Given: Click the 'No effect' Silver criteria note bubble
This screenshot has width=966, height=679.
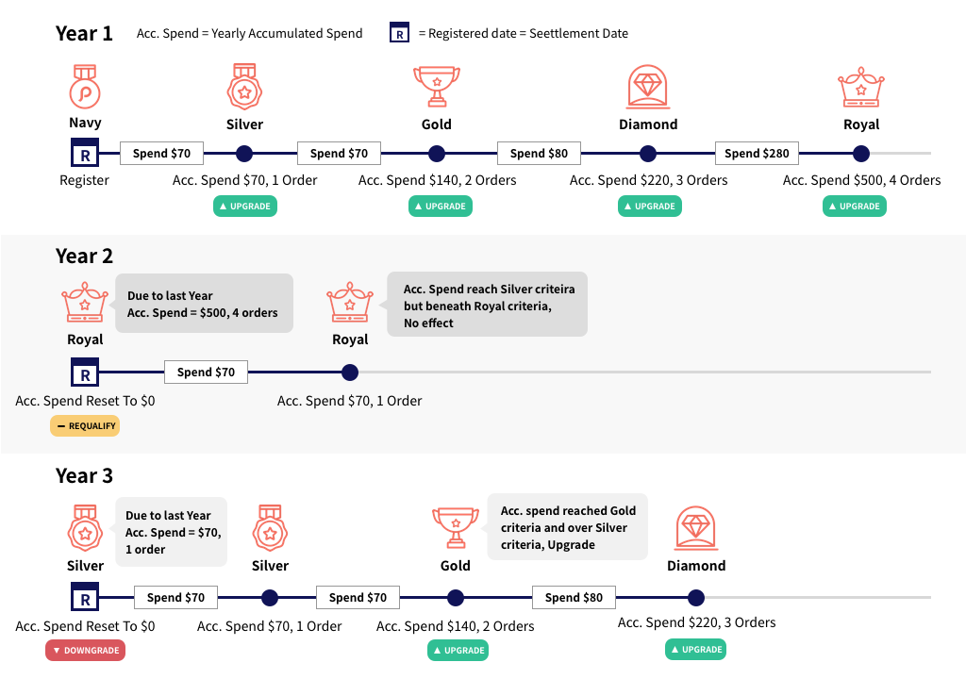Looking at the screenshot, I should [x=487, y=306].
